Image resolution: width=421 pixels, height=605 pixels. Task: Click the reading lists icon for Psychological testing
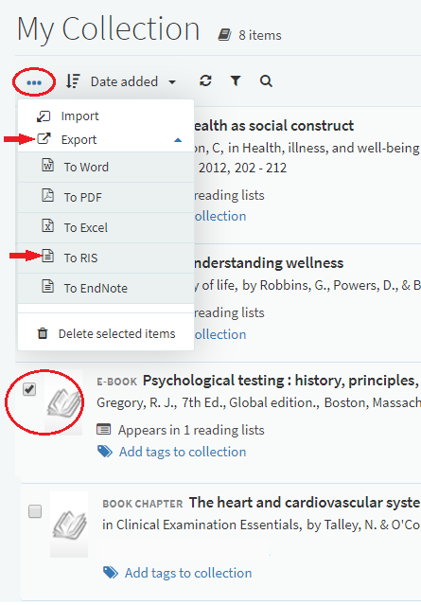[x=104, y=429]
